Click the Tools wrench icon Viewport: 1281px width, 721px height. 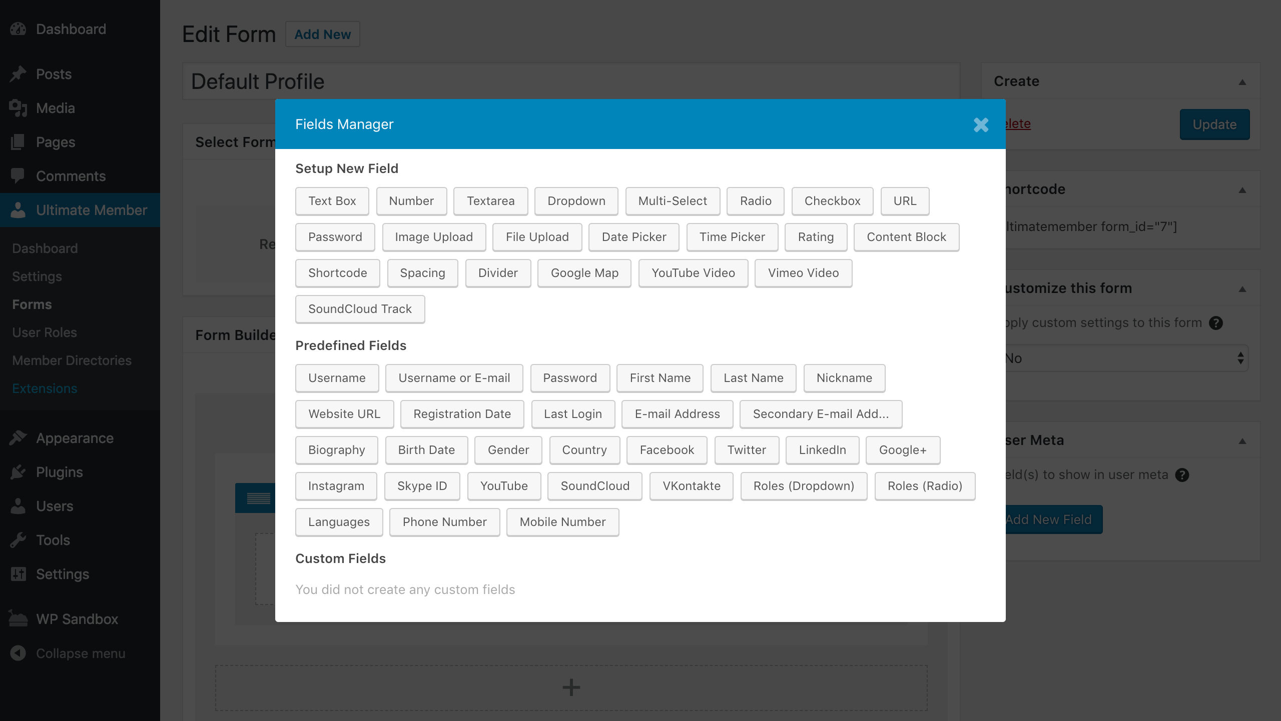pyautogui.click(x=18, y=540)
